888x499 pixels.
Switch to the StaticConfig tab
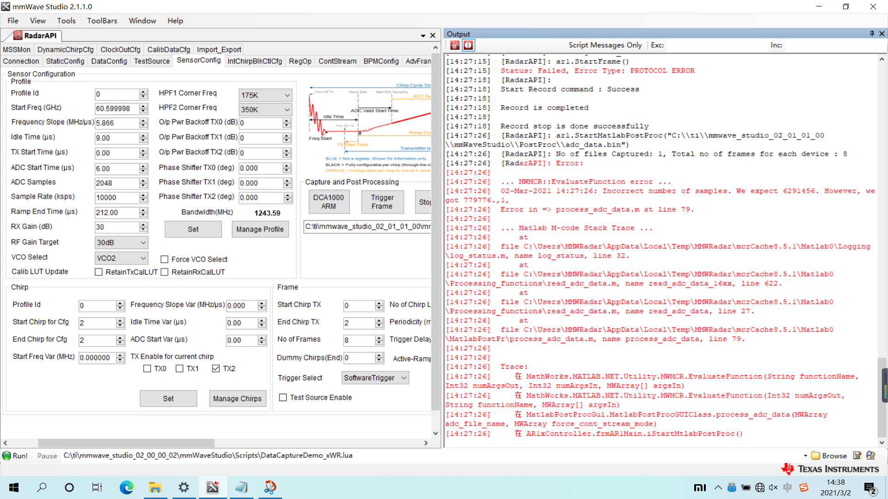coord(65,61)
